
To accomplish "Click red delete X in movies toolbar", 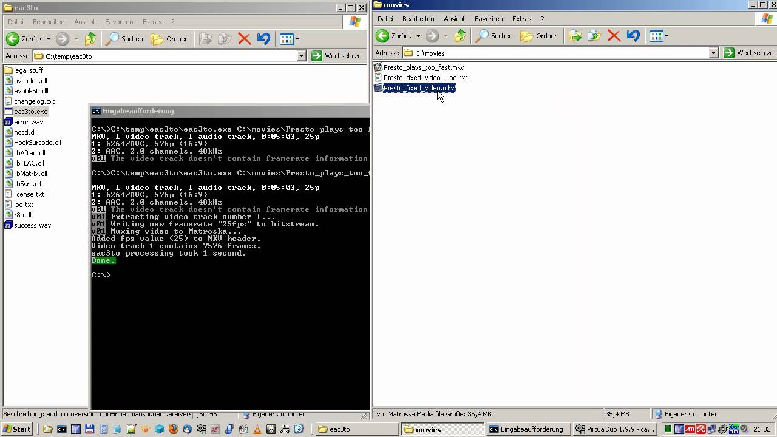I will point(614,36).
